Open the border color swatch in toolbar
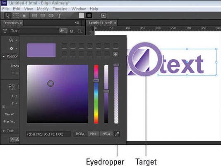Image resolution: width=221 pixels, height=166 pixels. coord(89,15)
